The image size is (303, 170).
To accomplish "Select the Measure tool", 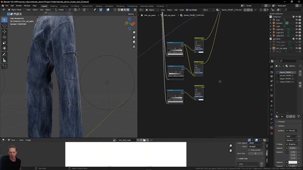I will point(4,60).
